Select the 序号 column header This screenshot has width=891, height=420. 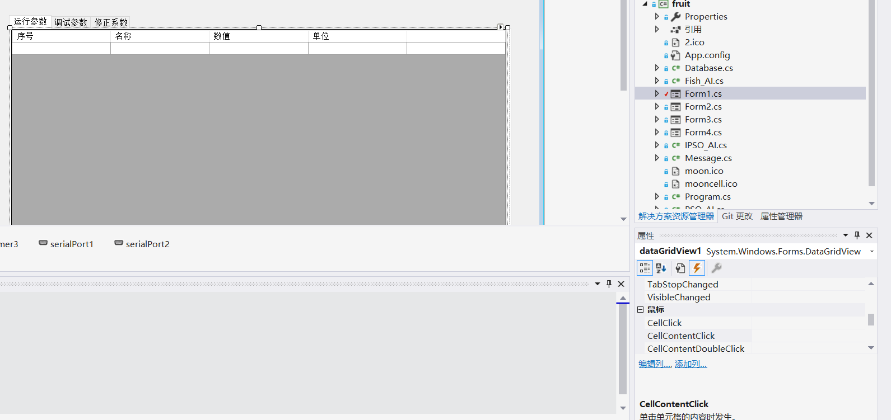62,36
